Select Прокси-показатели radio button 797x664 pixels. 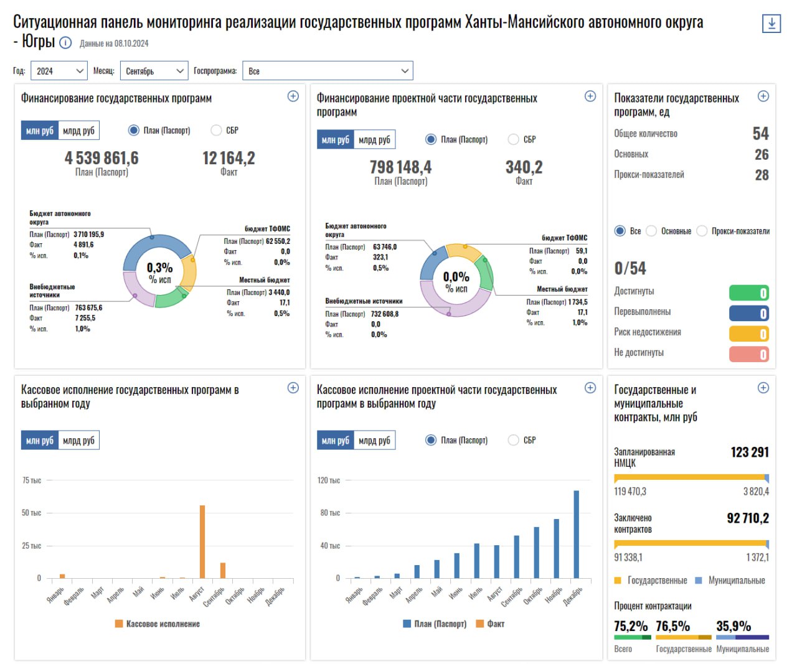pyautogui.click(x=702, y=231)
